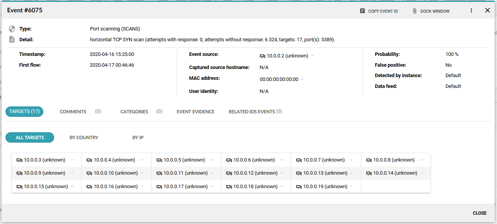497x224 pixels.
Task: Switch to the Categories tab
Action: tap(134, 111)
